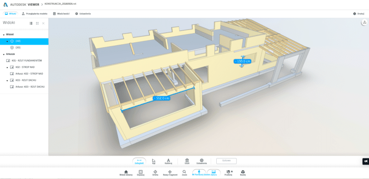This screenshot has width=369, height=179.
Task: Select the Nowy Fragment pan tool
Action: coord(170,173)
